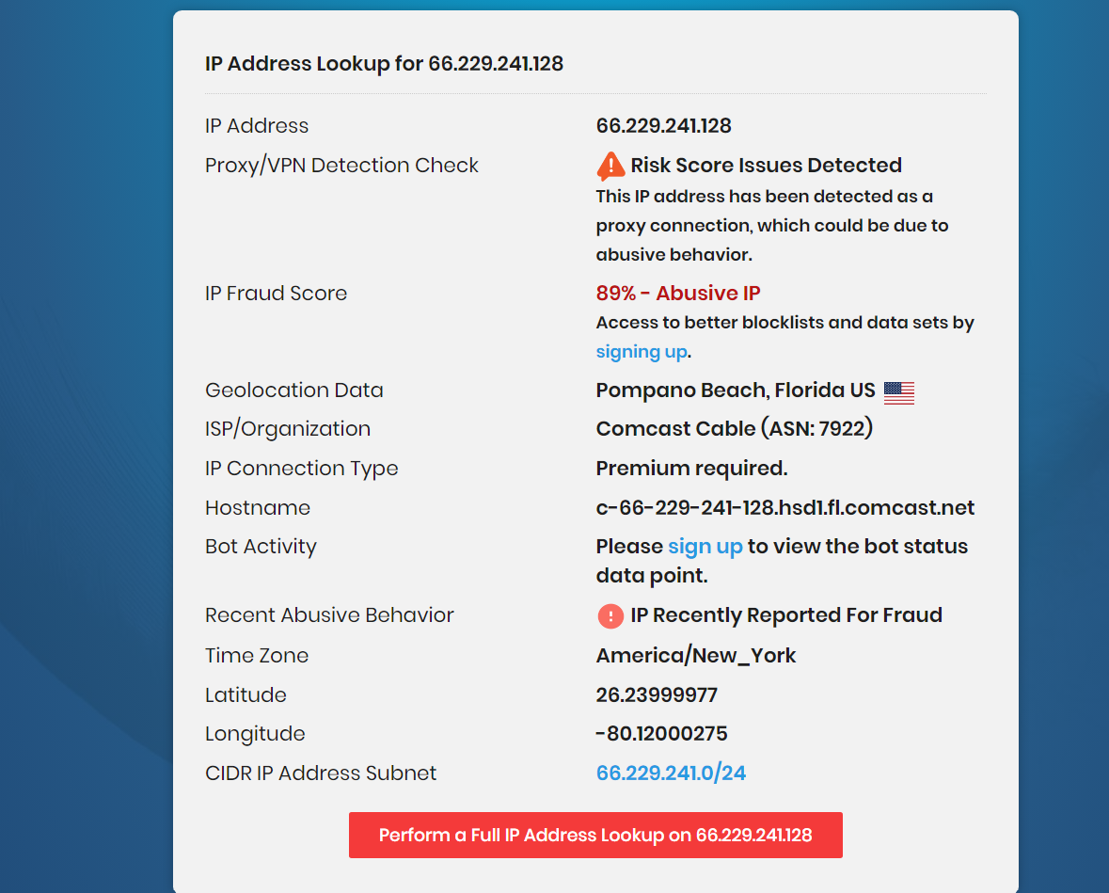The height and width of the screenshot is (893, 1109).
Task: Click the '89% - Abusive IP' score
Action: 678,294
